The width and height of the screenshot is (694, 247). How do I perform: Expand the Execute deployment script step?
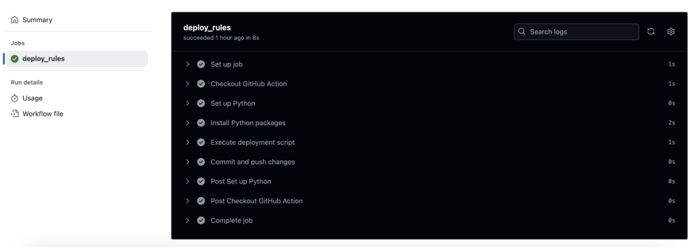click(188, 142)
